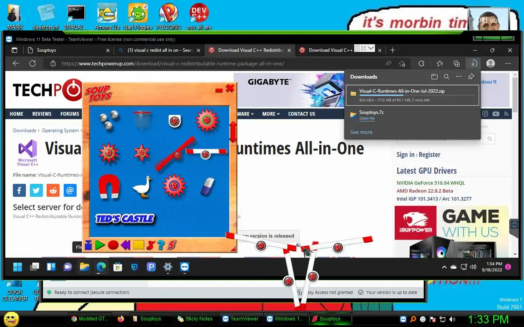Pick the eraser toy in Soup Toys
This screenshot has height=327, width=524.
click(x=208, y=186)
